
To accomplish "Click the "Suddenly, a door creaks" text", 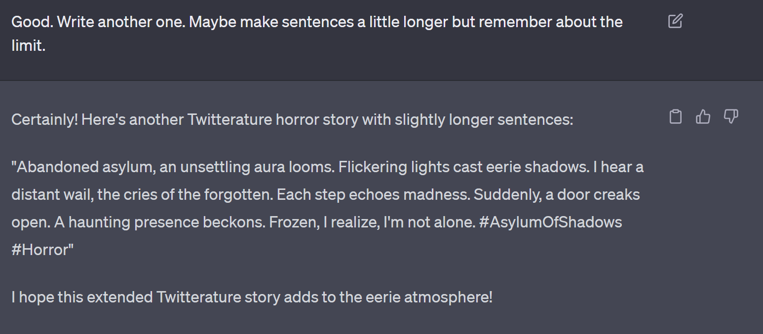I will 556,195.
